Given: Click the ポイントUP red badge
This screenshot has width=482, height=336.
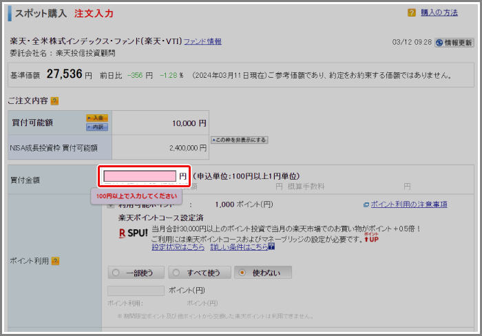Looking at the screenshot, I should [x=371, y=238].
